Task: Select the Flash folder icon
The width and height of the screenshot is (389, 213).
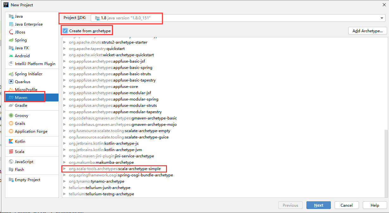Action: click(x=11, y=170)
